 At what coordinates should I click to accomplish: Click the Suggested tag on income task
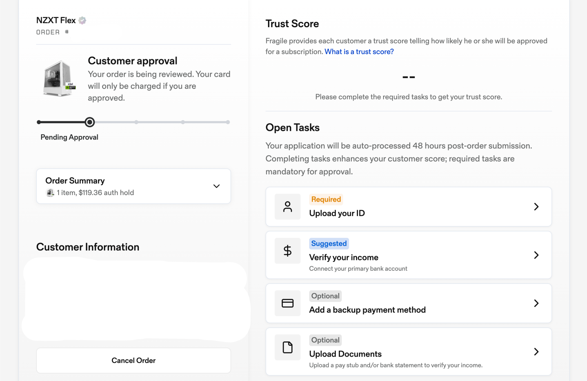329,243
